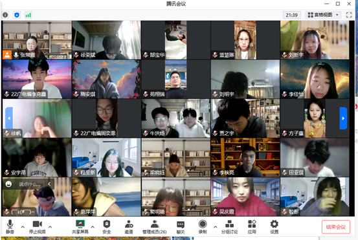Go to next page of video grid

(x=343, y=118)
